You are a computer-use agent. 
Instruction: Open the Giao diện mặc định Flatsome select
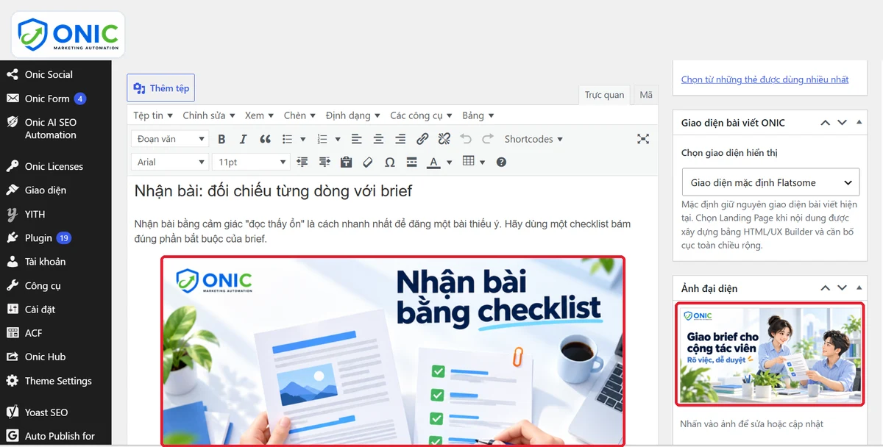[x=770, y=182]
